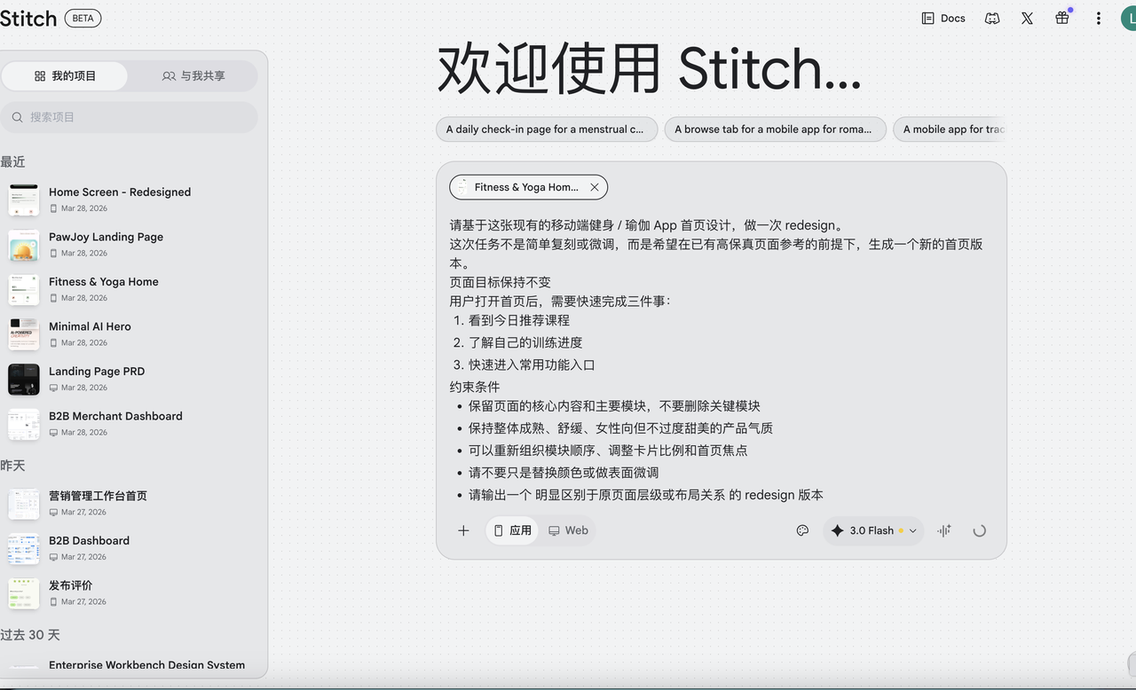
Task: Click the 昨天 section label
Action: click(x=12, y=466)
